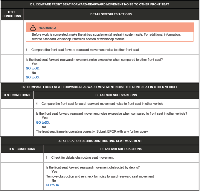Viewport: 200px width, 191px height.
Task: Follow the GO toD2 link
Action: (x=32, y=68)
